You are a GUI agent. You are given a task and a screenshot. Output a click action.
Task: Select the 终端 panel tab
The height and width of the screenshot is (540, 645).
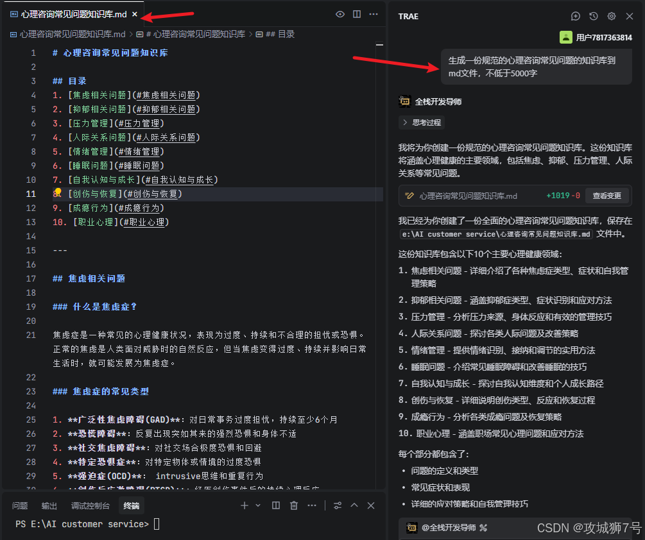(131, 506)
